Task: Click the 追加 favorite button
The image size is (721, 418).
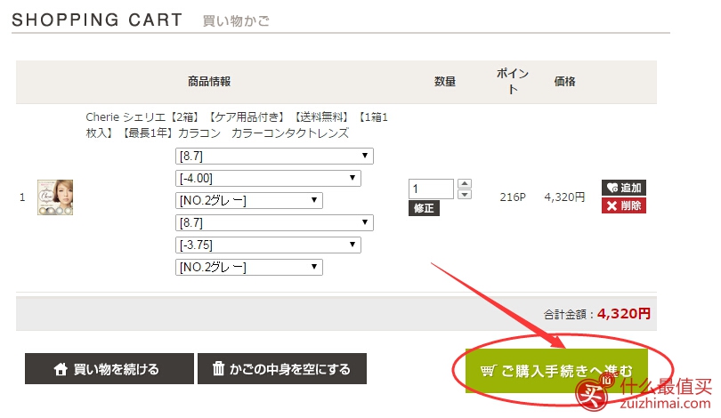Action: tap(624, 188)
